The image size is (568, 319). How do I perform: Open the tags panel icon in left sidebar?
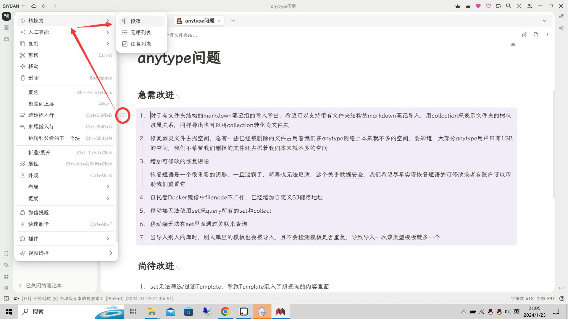6,265
